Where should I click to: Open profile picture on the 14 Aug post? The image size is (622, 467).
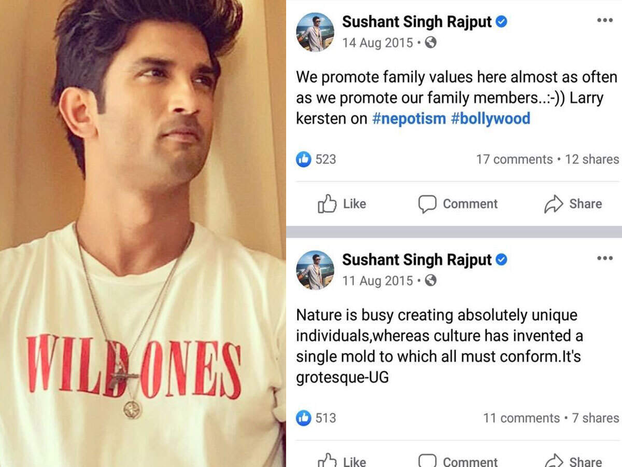[x=315, y=32]
